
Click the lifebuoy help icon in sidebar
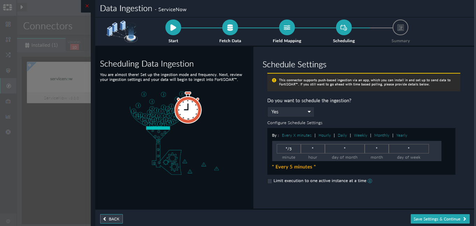pyautogui.click(x=8, y=132)
